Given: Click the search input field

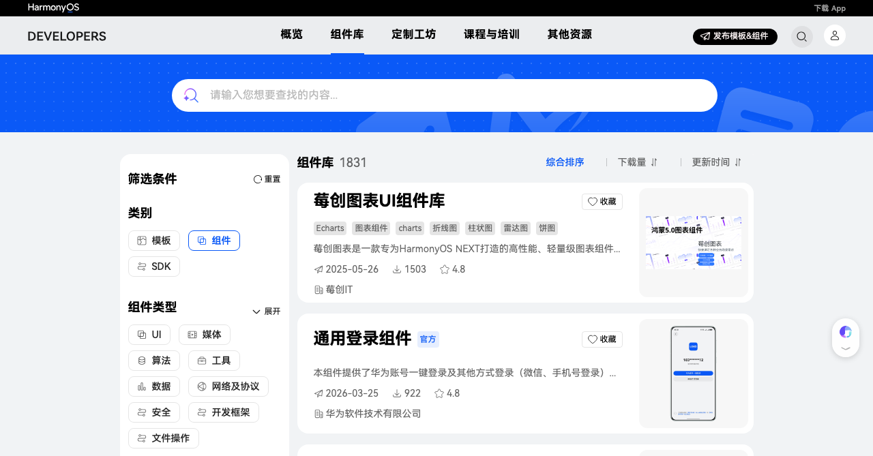Looking at the screenshot, I should 445,95.
